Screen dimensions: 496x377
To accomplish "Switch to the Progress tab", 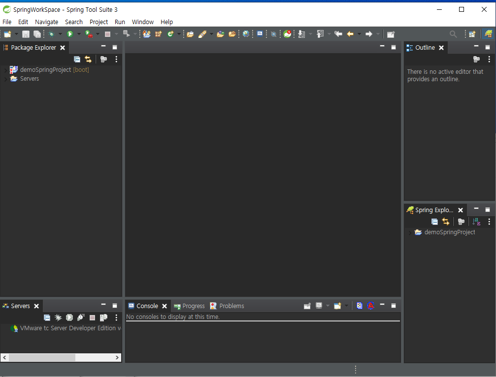I will click(189, 306).
